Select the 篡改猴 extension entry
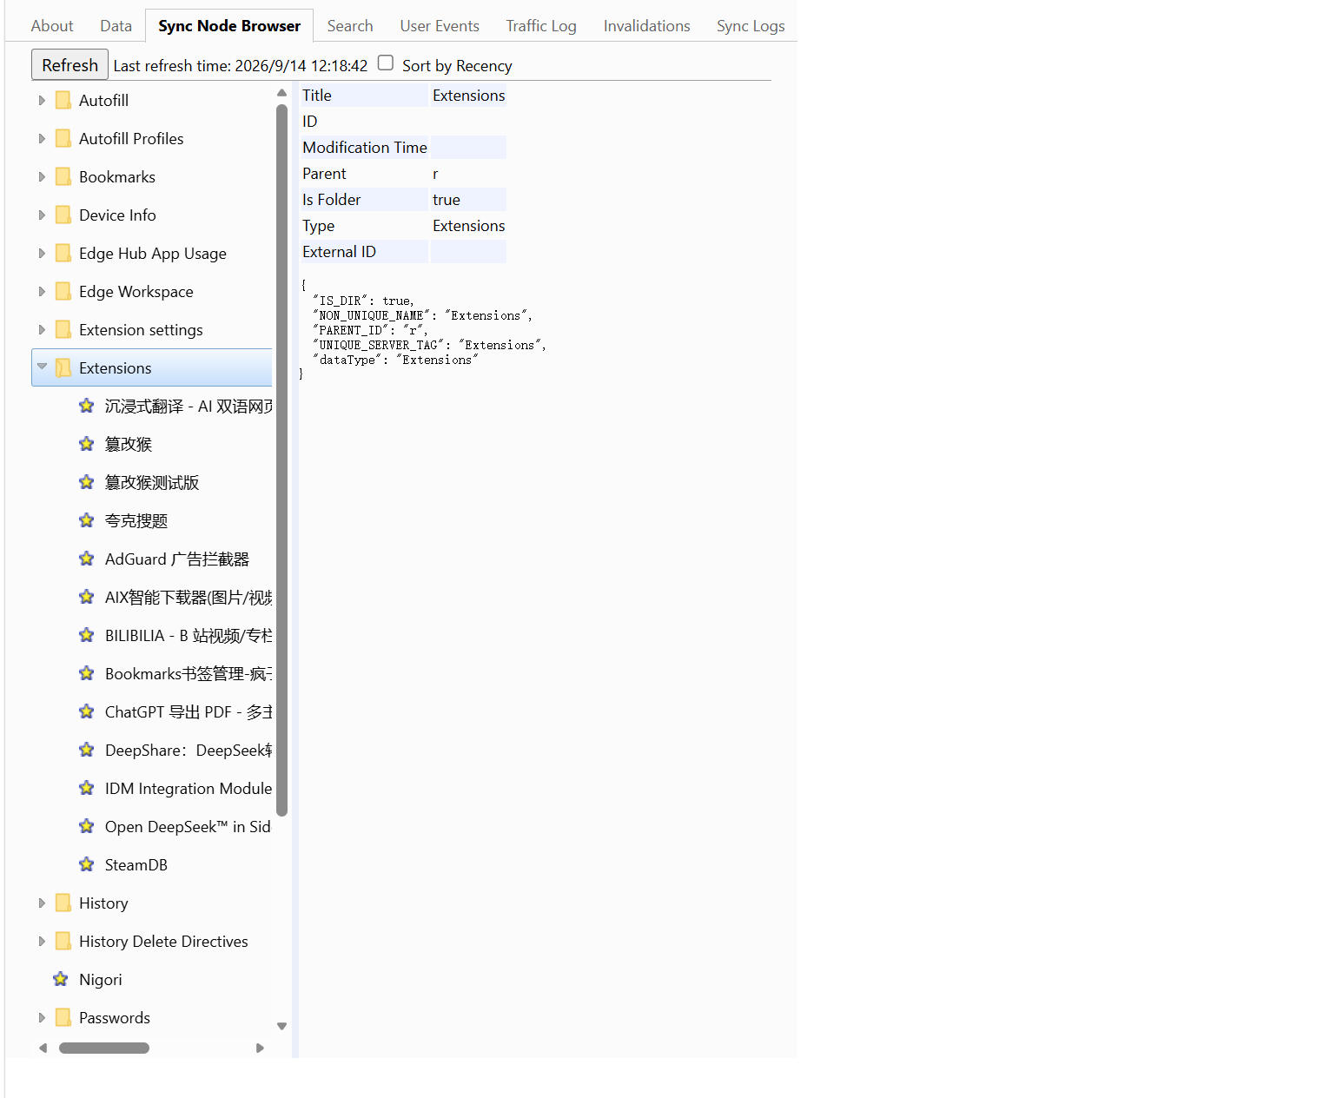 click(x=129, y=444)
